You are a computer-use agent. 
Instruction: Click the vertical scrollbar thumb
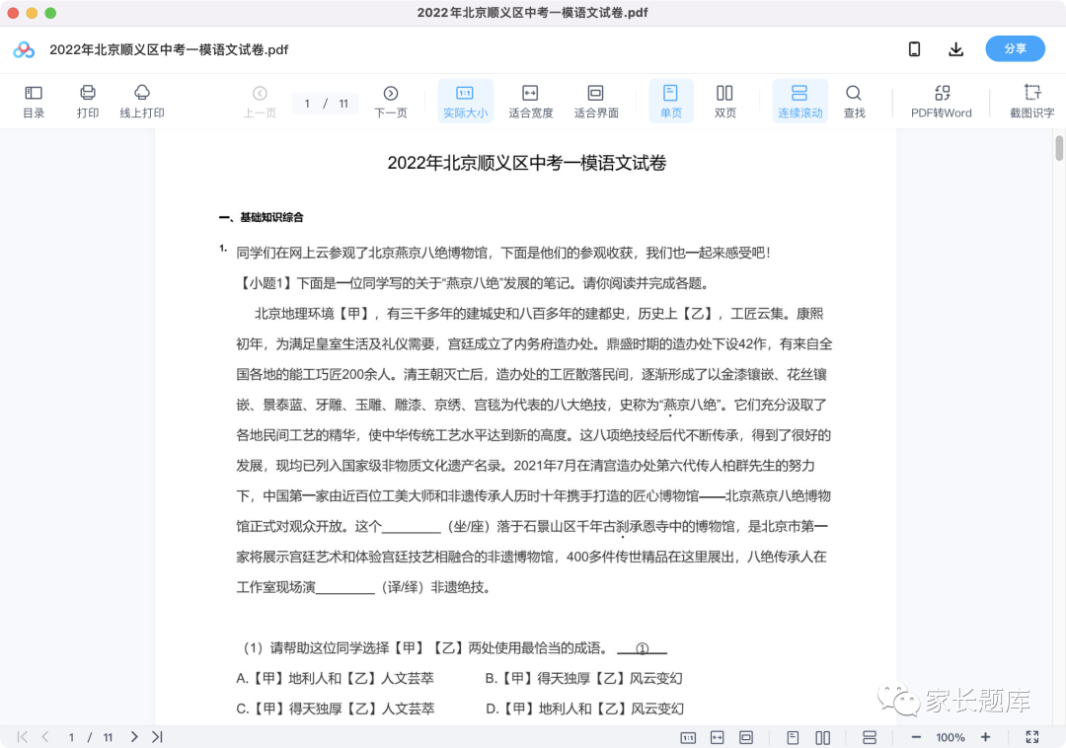click(1058, 147)
